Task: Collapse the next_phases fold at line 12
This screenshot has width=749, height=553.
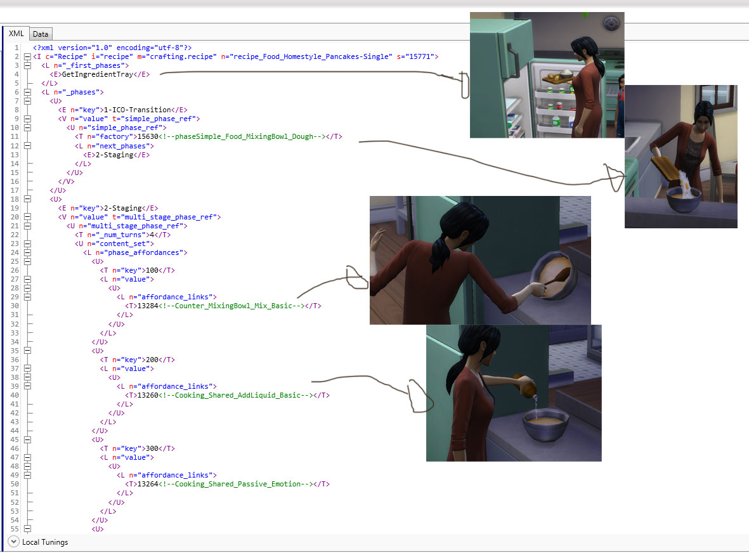Action: pyautogui.click(x=28, y=146)
